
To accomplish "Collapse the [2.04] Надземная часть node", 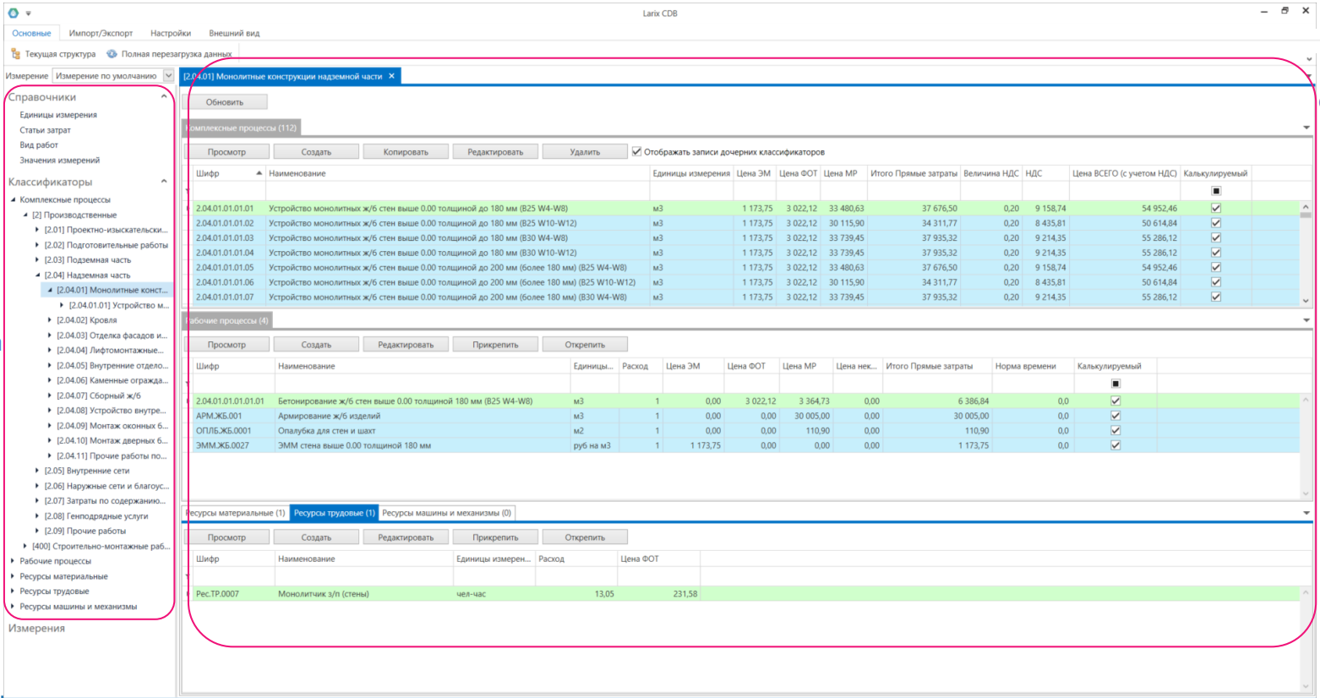I will (37, 275).
